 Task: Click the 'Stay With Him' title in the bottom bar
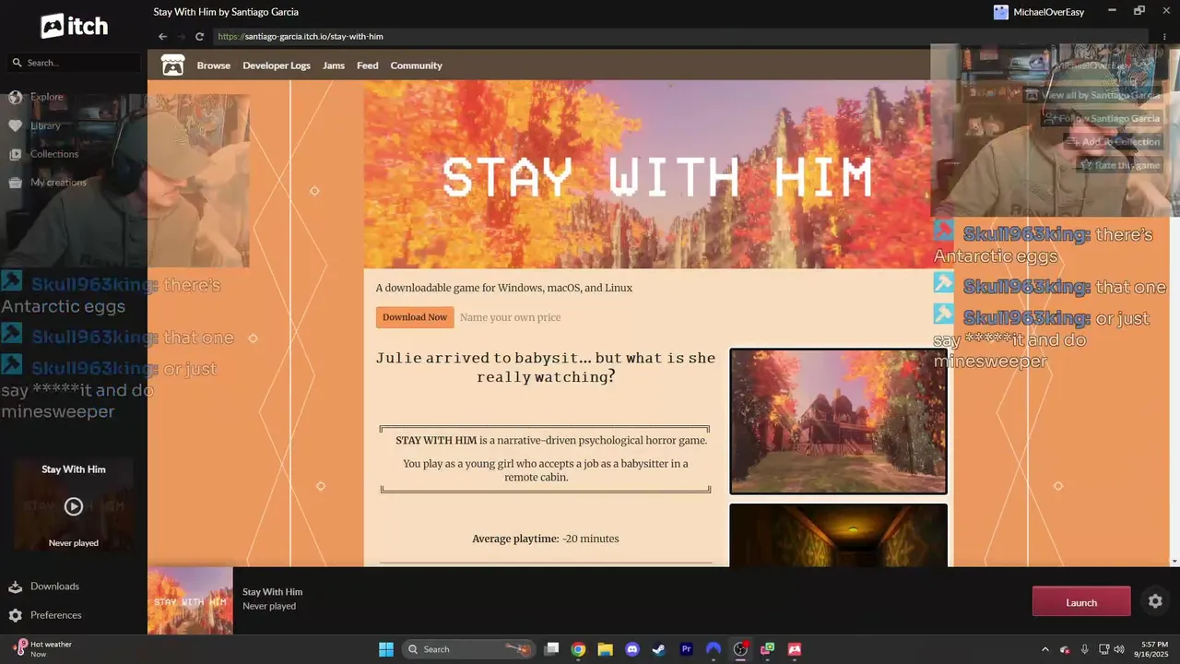(x=272, y=592)
